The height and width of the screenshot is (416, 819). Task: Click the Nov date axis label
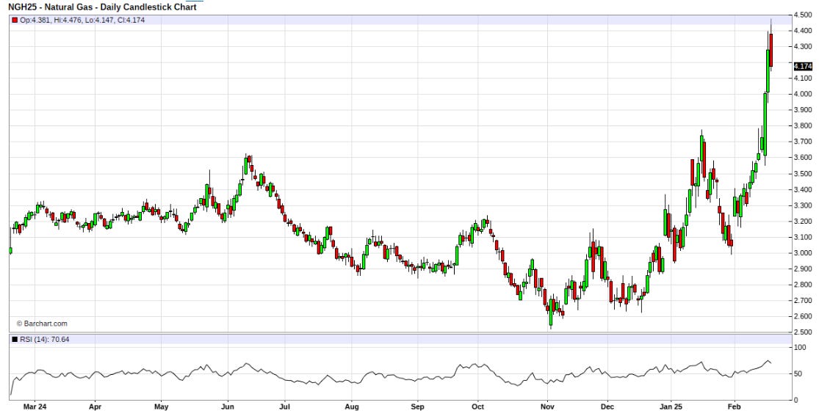pos(547,406)
